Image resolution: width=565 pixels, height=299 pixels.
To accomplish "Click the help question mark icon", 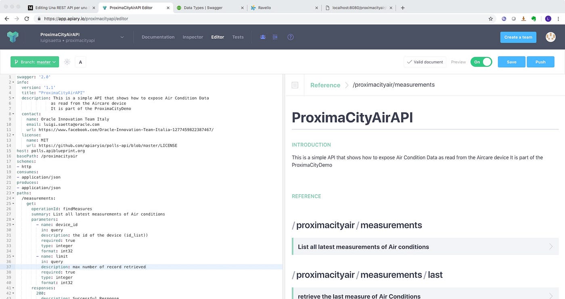I will (291, 37).
